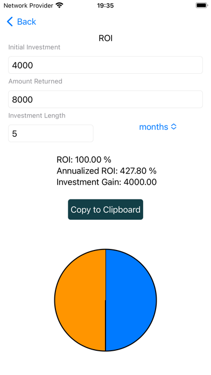The image size is (211, 375).
Task: Tap the ROI 100.00 % result line
Action: pyautogui.click(x=84, y=159)
